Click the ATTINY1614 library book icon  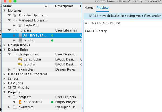(x=20, y=35)
